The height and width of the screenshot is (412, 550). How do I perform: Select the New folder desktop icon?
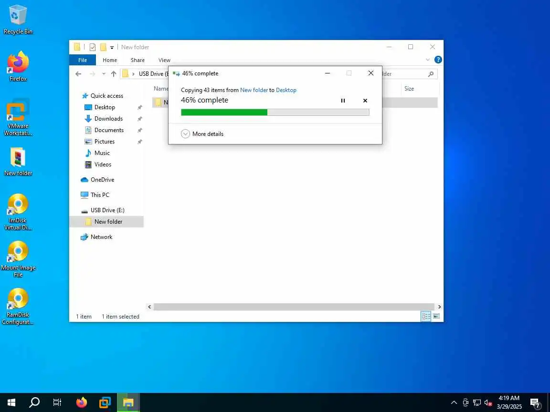coord(18,161)
